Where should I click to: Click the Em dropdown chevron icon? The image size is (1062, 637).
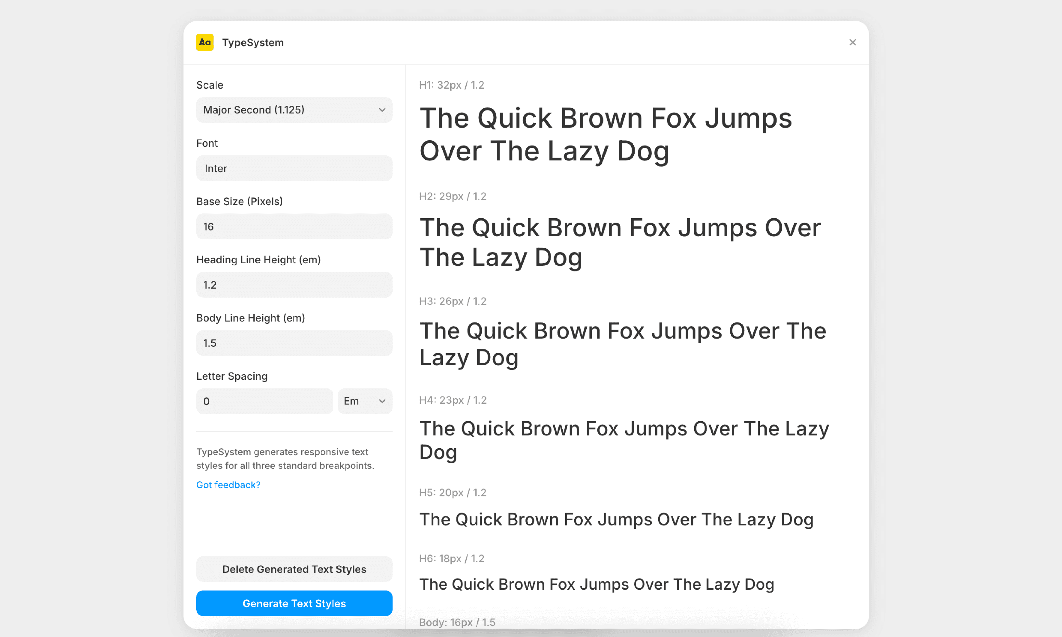coord(382,401)
